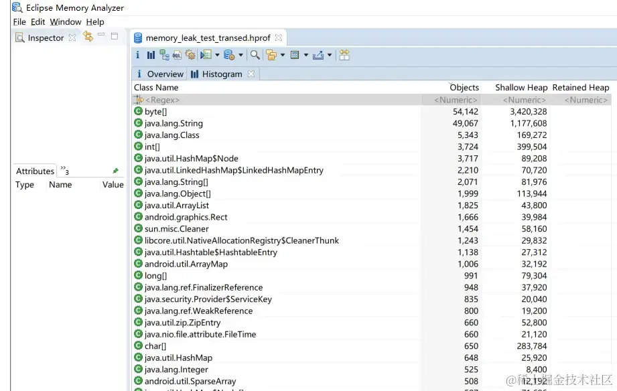
Task: Open the File menu
Action: (x=19, y=22)
